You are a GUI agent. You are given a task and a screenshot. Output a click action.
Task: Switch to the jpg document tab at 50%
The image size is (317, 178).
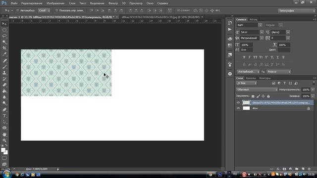click(160, 17)
